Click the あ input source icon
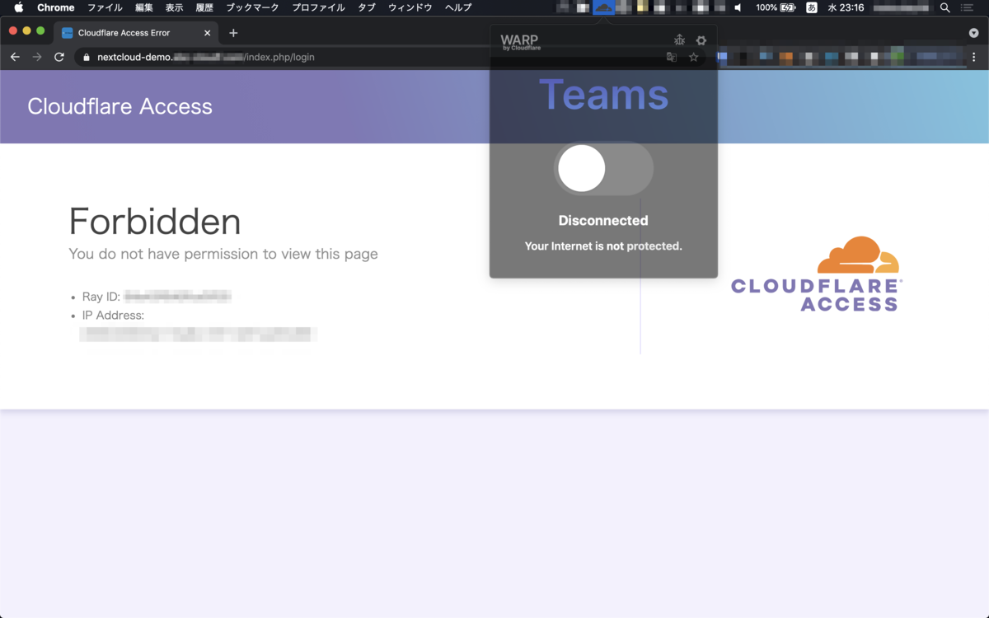The image size is (989, 618). tap(812, 7)
